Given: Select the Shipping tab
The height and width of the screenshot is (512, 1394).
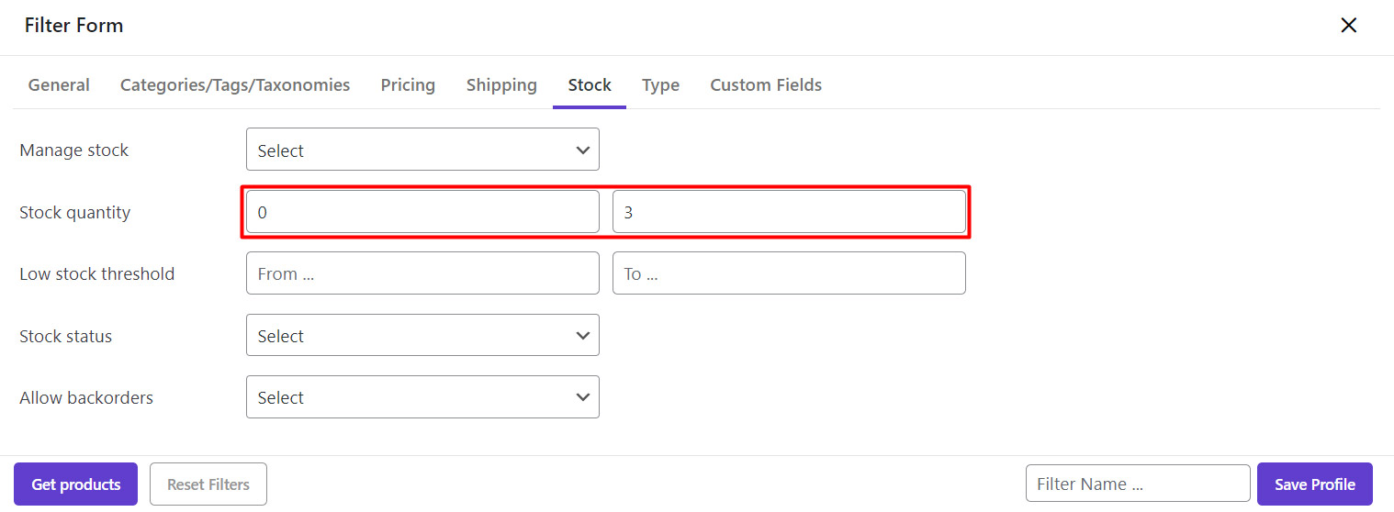Looking at the screenshot, I should 501,85.
